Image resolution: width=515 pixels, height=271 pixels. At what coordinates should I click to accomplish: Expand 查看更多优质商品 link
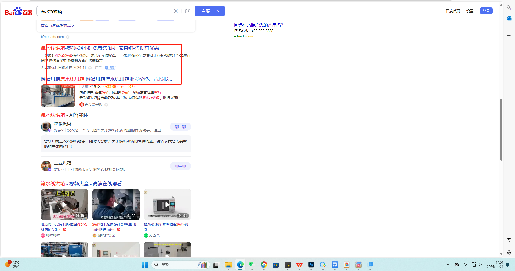(x=57, y=26)
